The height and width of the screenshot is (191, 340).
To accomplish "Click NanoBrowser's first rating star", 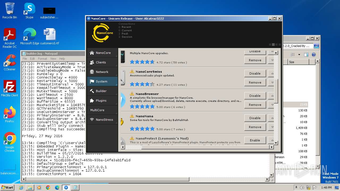I will pyautogui.click(x=132, y=107).
